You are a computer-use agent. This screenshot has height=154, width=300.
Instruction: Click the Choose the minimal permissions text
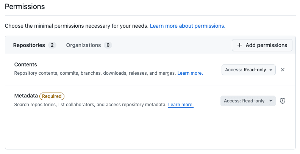[77, 26]
